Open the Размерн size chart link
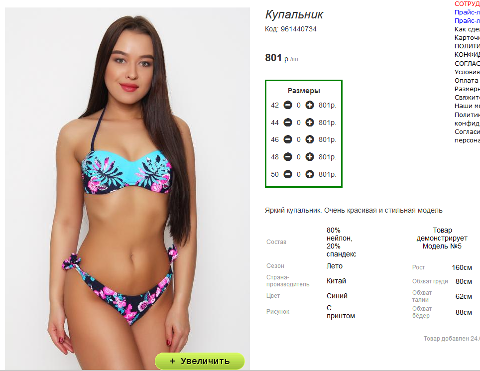 click(467, 89)
